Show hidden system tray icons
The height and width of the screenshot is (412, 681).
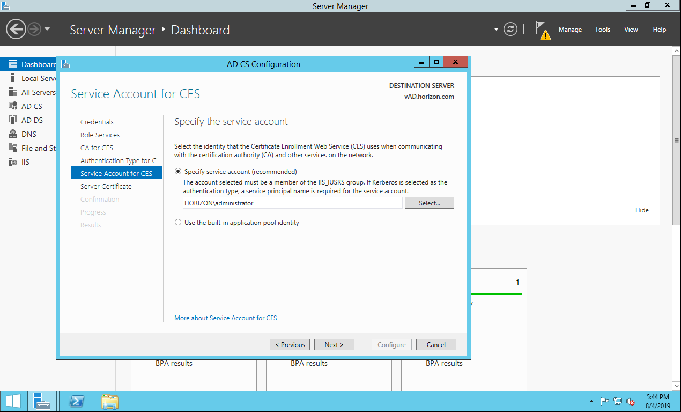[x=591, y=401]
